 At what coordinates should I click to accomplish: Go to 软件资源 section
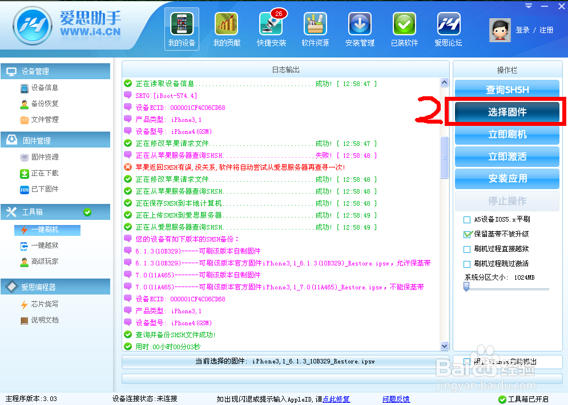[315, 28]
